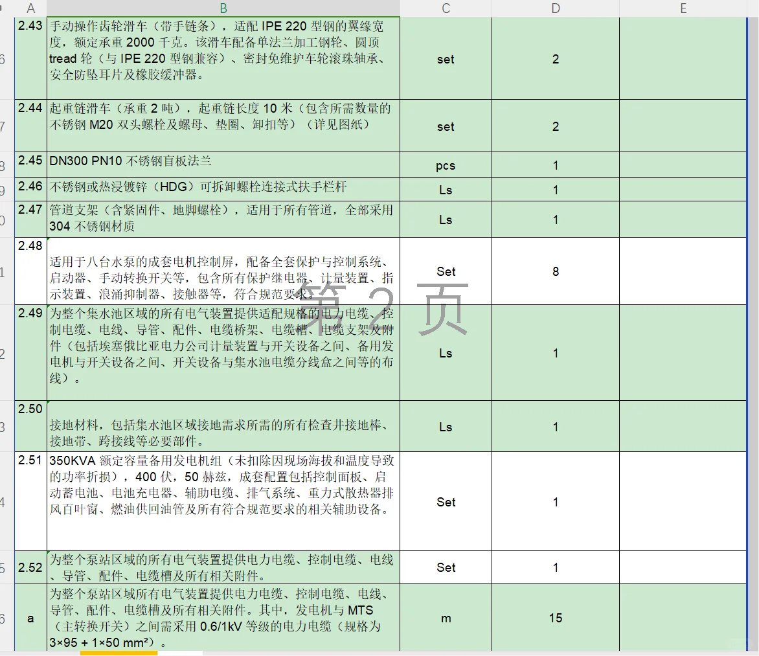Select the cell containing 接地材料 description
This screenshot has height=656, width=759.
pos(223,426)
